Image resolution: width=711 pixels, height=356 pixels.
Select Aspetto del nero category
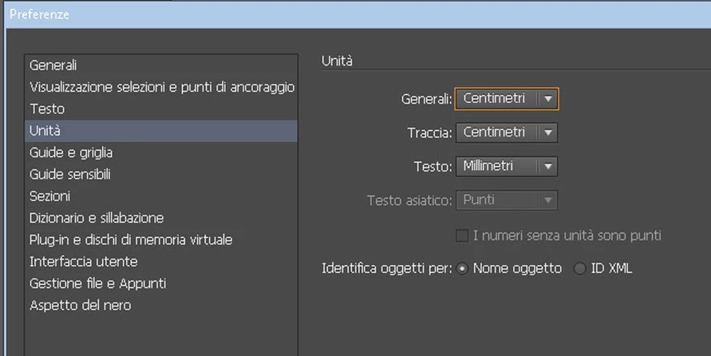161,305
